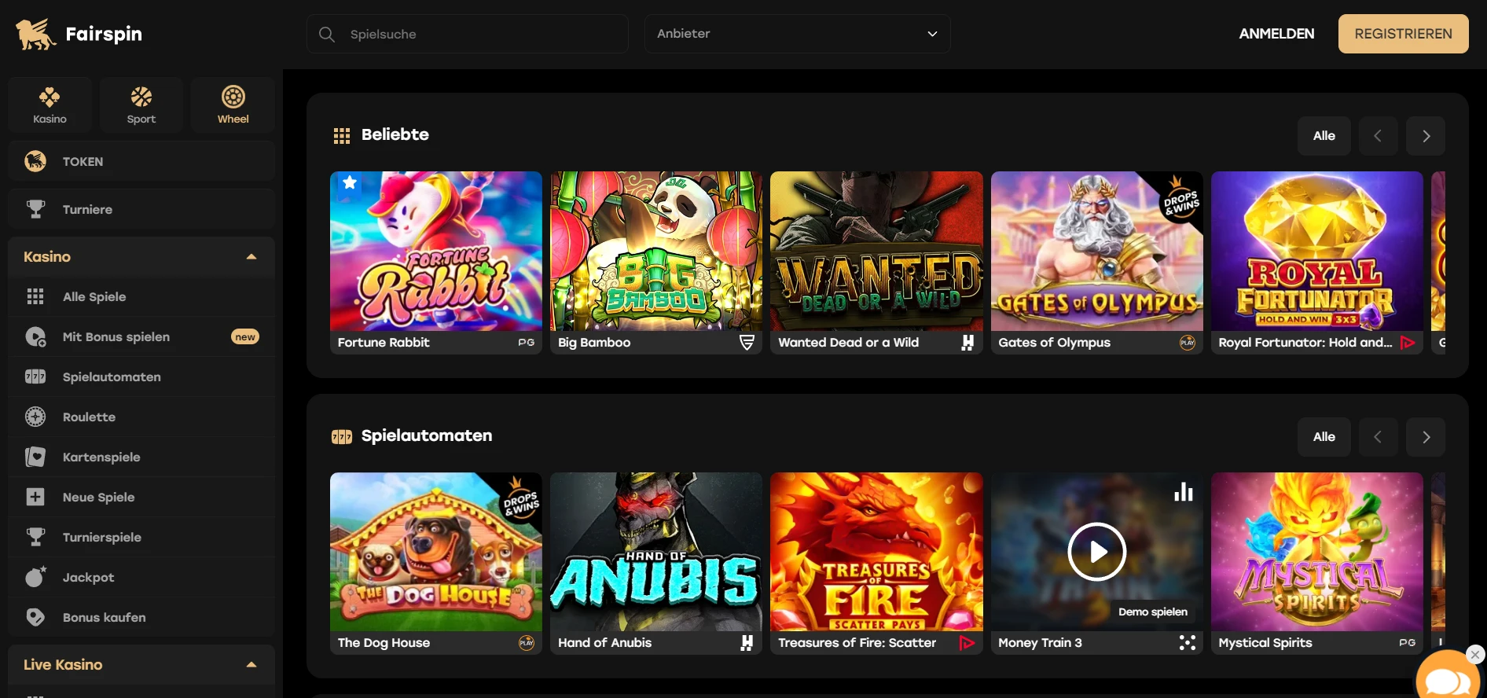Viewport: 1487px width, 698px height.
Task: Select Spielautomaten in the sidebar
Action: point(141,377)
